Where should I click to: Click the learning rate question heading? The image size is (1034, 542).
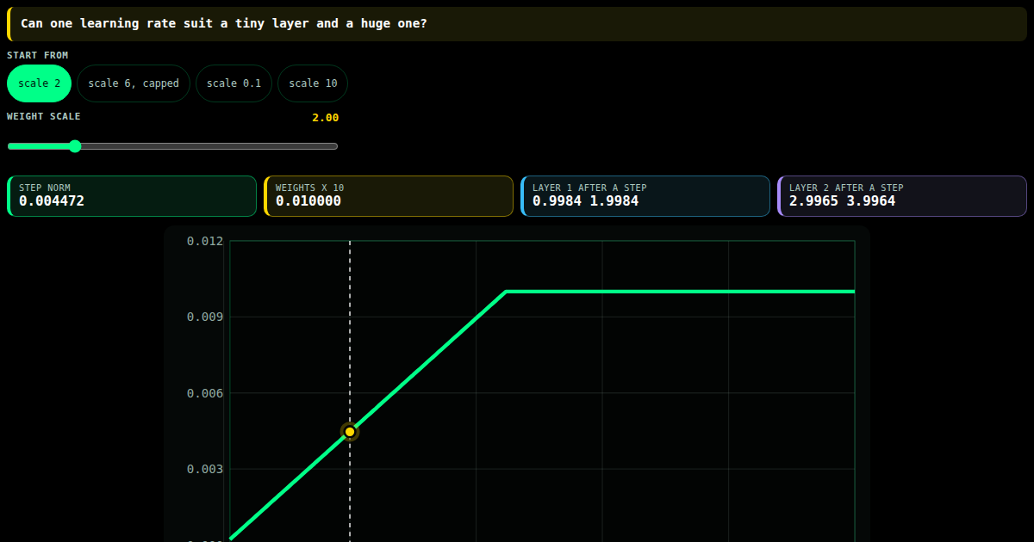tap(224, 23)
